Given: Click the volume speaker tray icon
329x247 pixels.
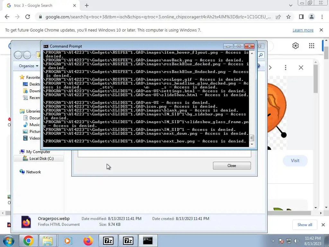Looking at the screenshot, I should coord(296,241).
